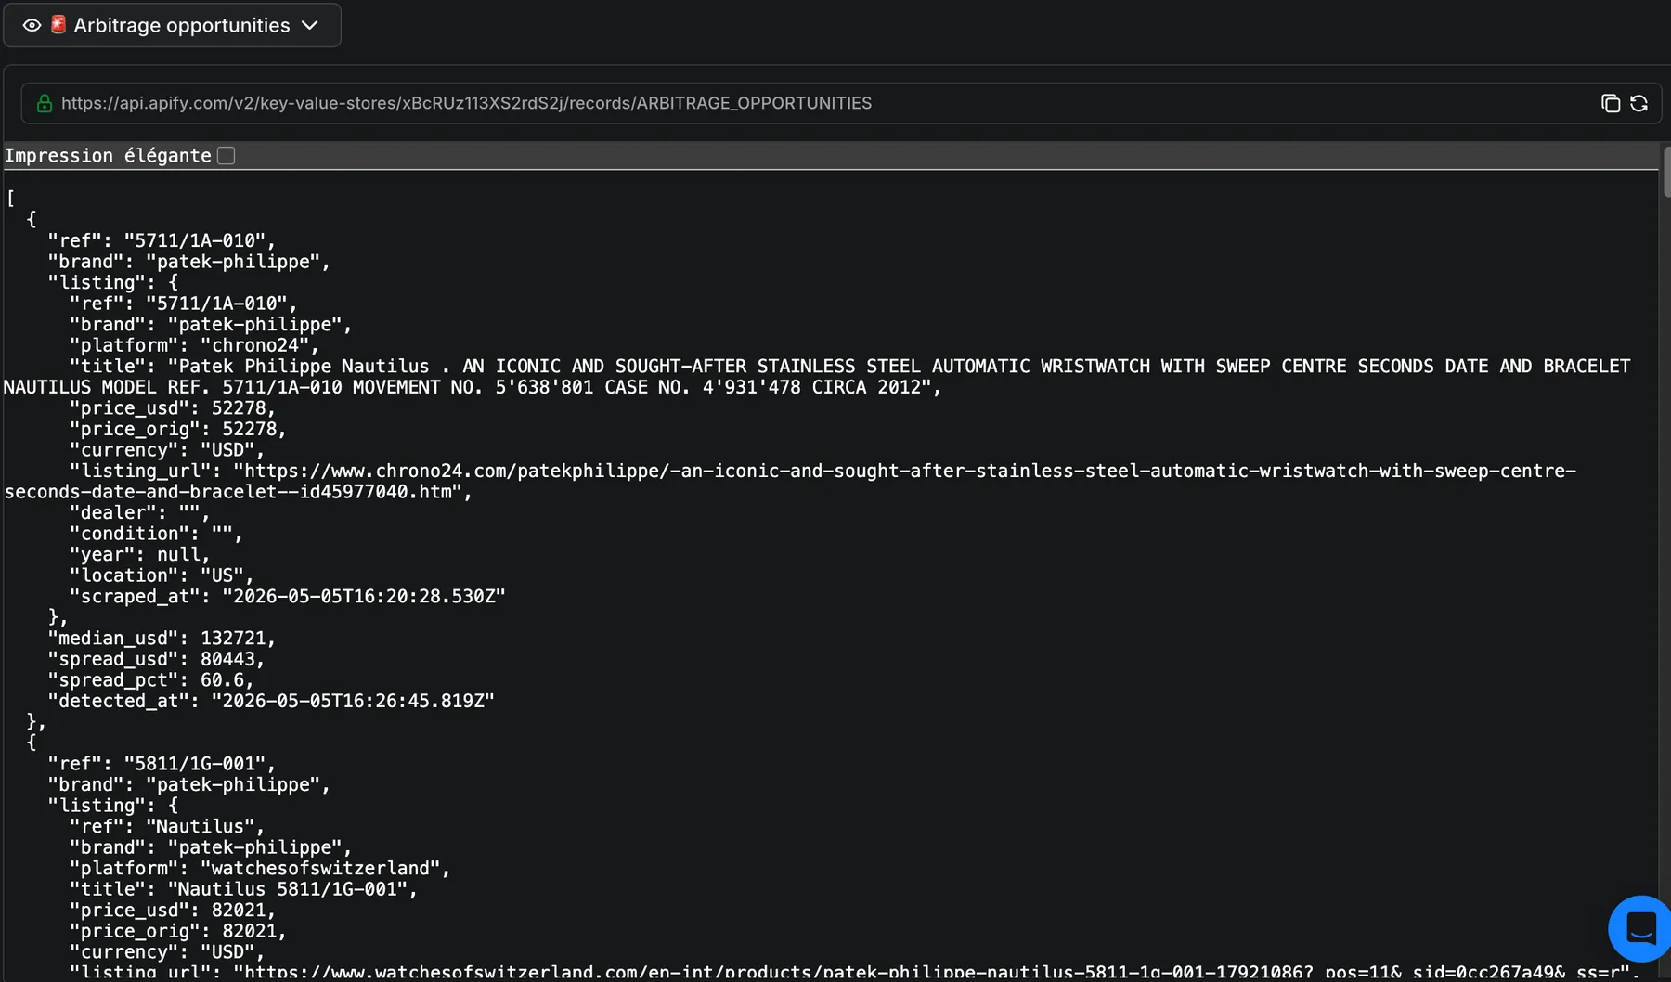Click the "location": "US" line
Image resolution: width=1671 pixels, height=982 pixels.
(162, 575)
